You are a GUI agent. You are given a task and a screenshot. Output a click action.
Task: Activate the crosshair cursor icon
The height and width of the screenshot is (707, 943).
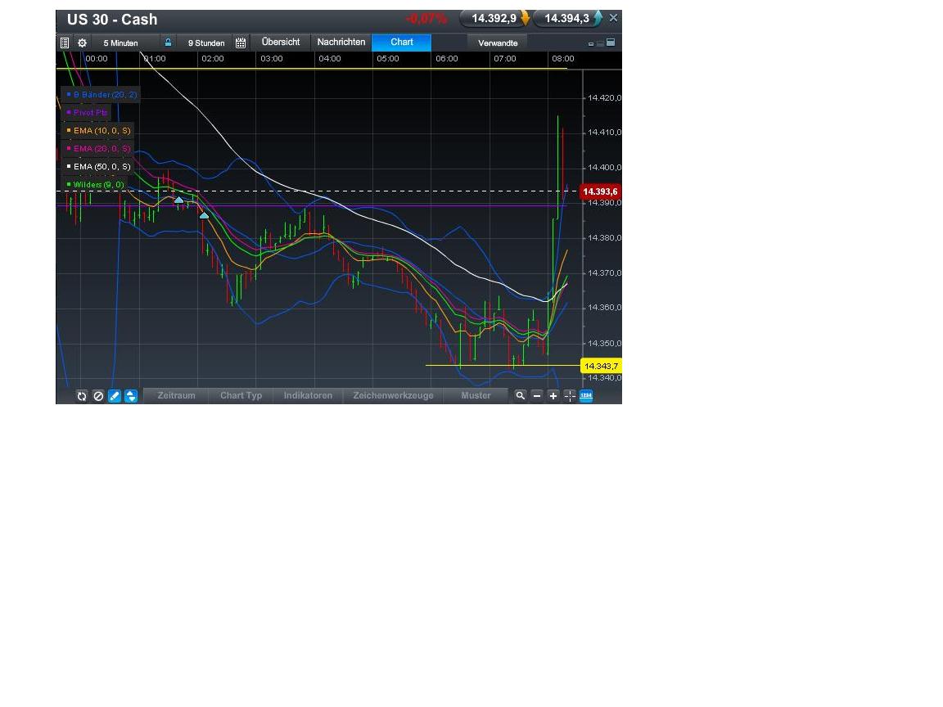tap(570, 395)
